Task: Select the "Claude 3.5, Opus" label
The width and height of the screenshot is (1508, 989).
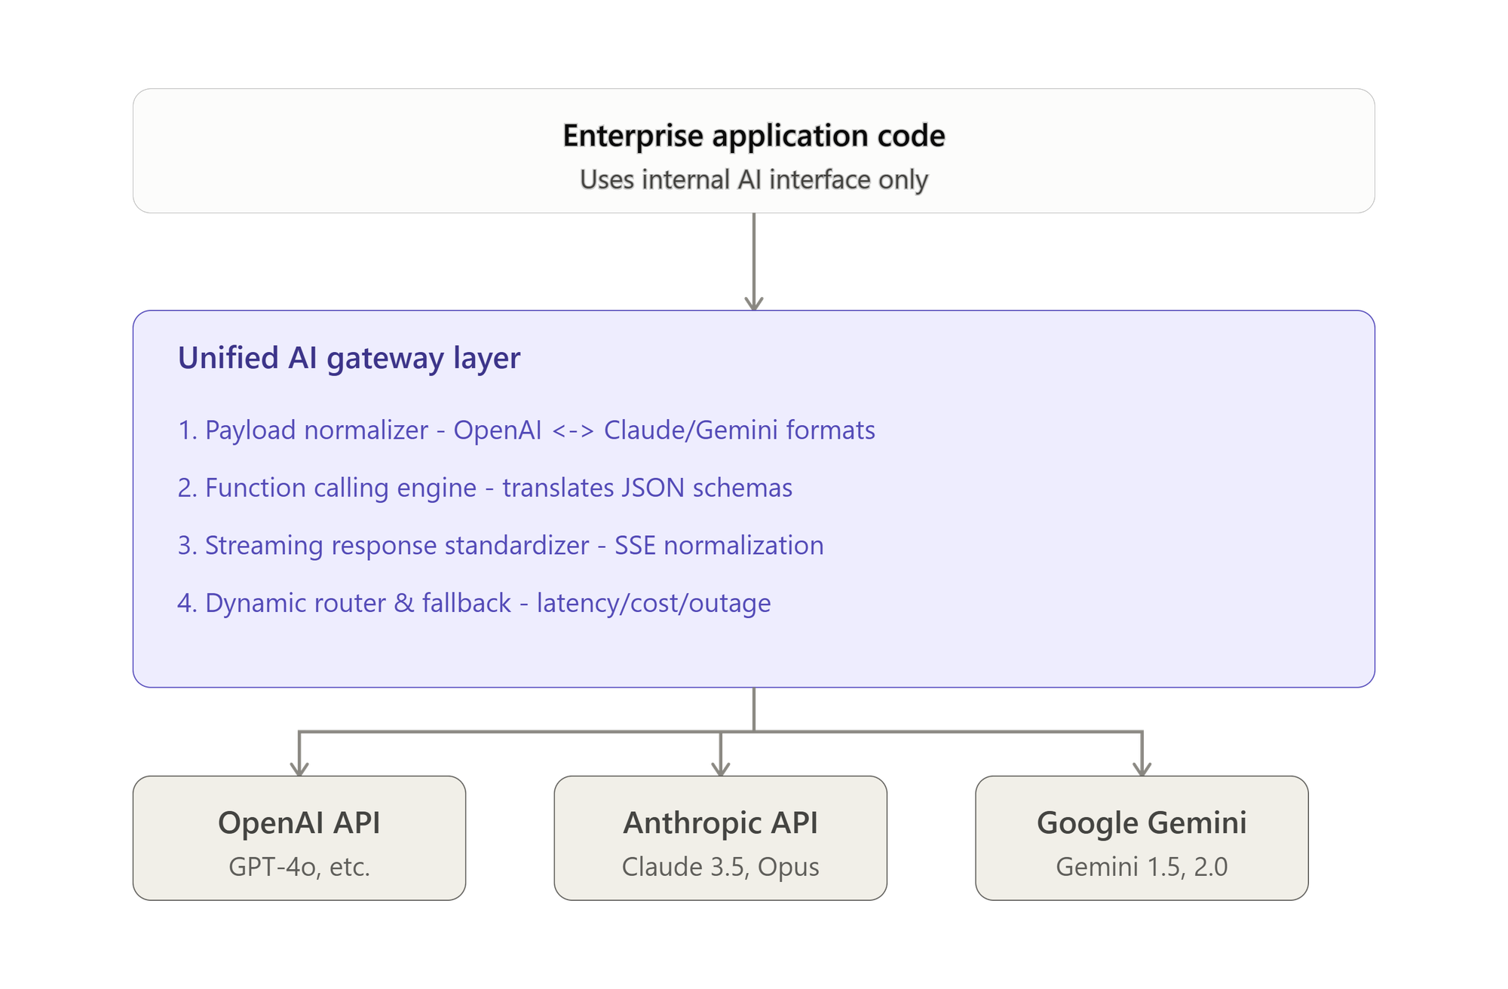Action: tap(721, 867)
